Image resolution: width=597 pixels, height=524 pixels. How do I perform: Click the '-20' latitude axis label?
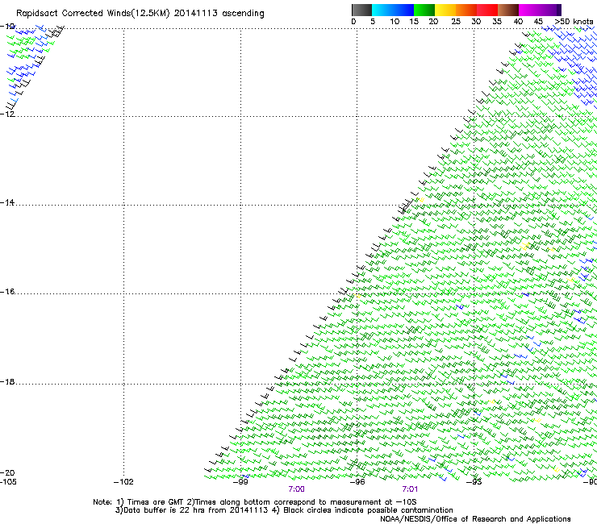7,472
